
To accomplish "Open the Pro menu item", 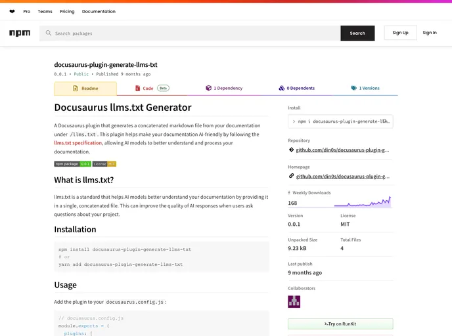I will tap(27, 12).
